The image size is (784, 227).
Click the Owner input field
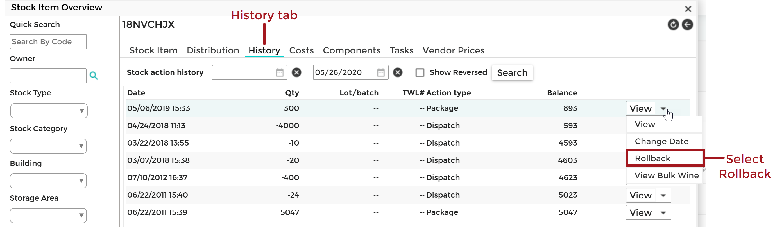(48, 76)
